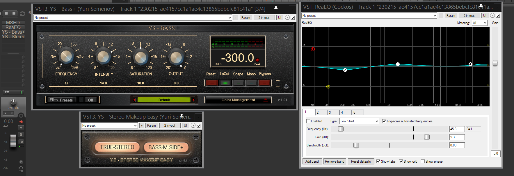Click the Add band button
514x176 pixels.
312,162
